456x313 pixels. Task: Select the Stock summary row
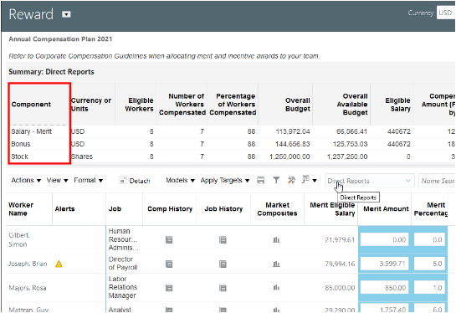(x=231, y=156)
